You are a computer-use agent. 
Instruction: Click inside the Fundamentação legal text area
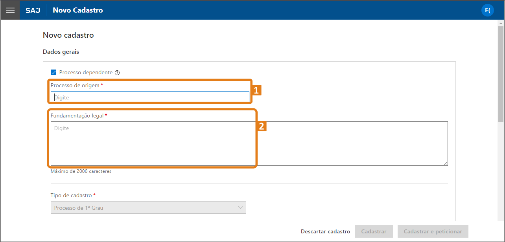pyautogui.click(x=249, y=143)
